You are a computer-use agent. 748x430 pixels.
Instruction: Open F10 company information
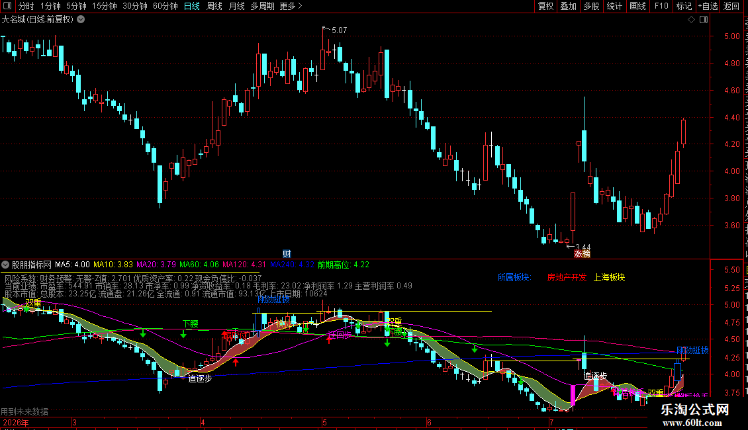[x=661, y=6]
